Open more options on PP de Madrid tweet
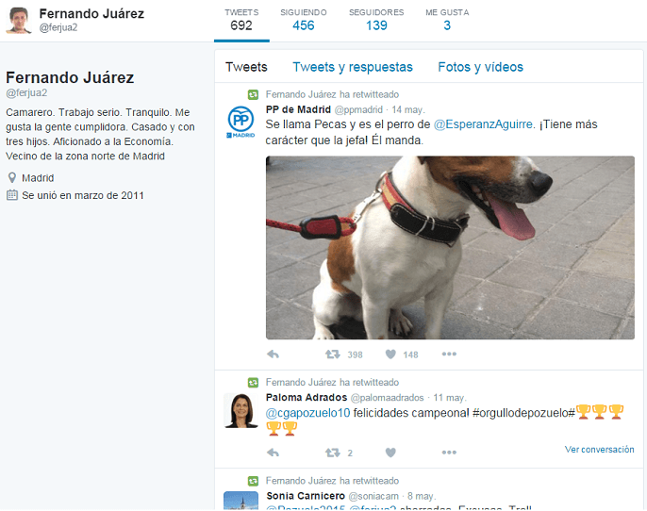The width and height of the screenshot is (647, 511). tap(449, 354)
